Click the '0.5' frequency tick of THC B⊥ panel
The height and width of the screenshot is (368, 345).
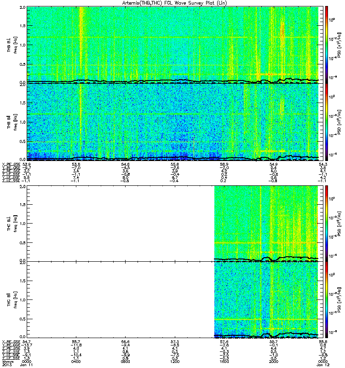[23, 243]
